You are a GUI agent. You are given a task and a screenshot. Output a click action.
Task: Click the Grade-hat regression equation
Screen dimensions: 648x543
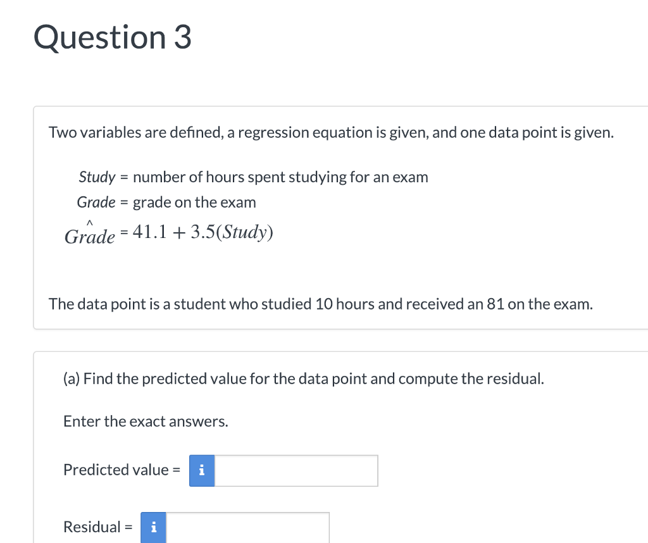[168, 233]
